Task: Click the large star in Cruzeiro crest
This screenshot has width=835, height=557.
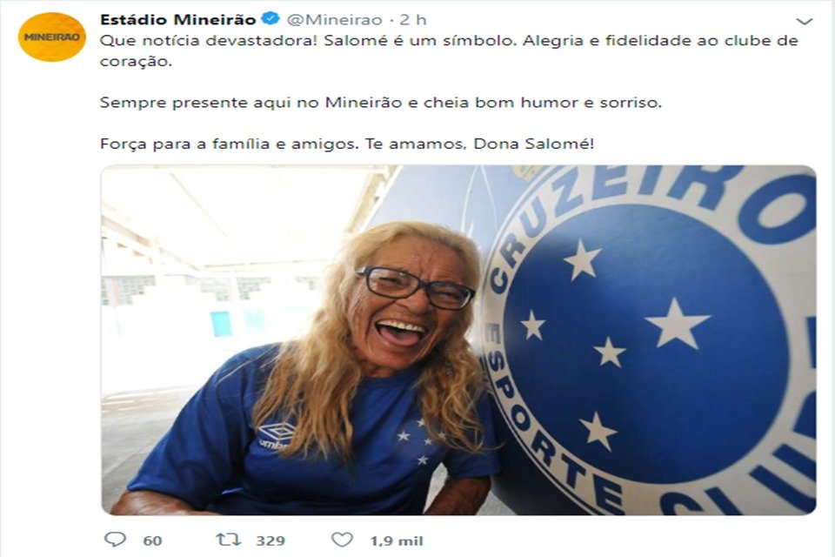Action: click(678, 323)
